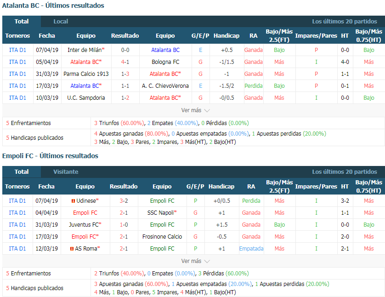The image size is (385, 297).
Task: Click Bologna FC team name
Action: (x=165, y=62)
